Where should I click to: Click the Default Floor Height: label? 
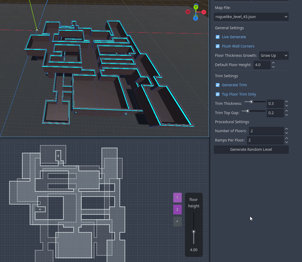click(233, 65)
